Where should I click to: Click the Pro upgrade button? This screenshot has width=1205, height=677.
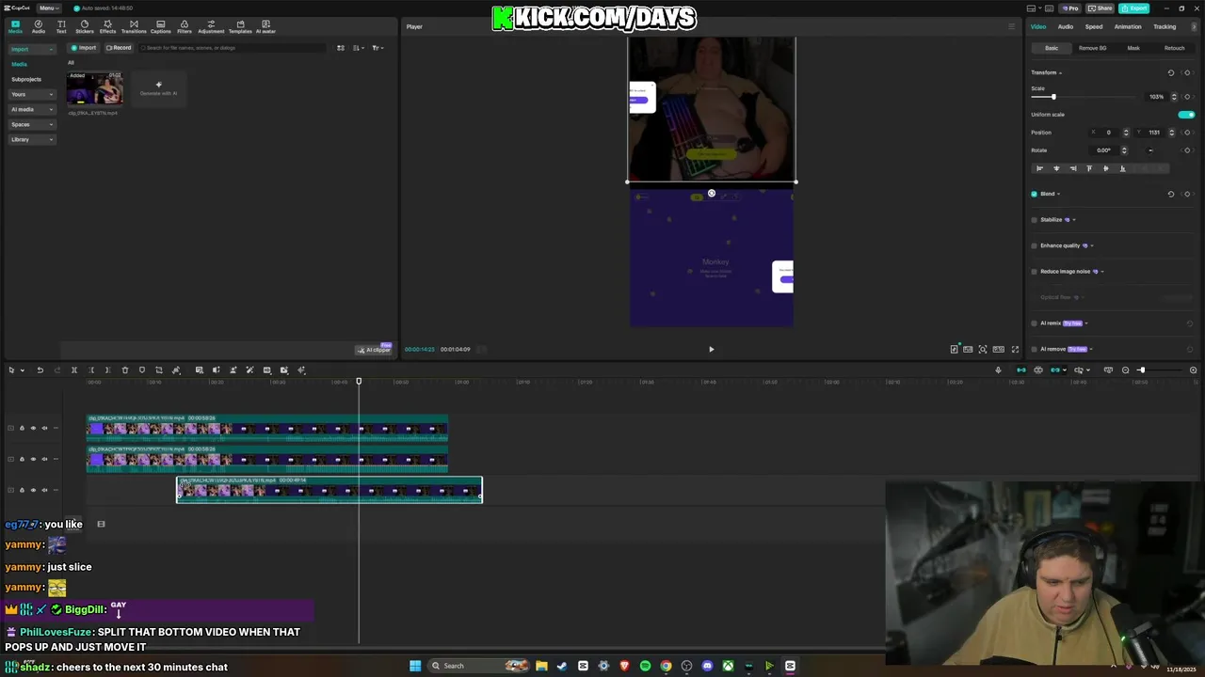[x=1069, y=8]
